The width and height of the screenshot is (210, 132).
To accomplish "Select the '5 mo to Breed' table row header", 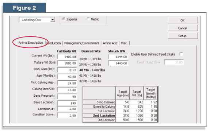I will (99, 102).
